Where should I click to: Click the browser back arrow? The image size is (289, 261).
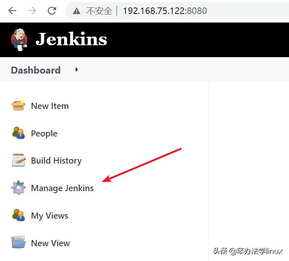[12, 11]
